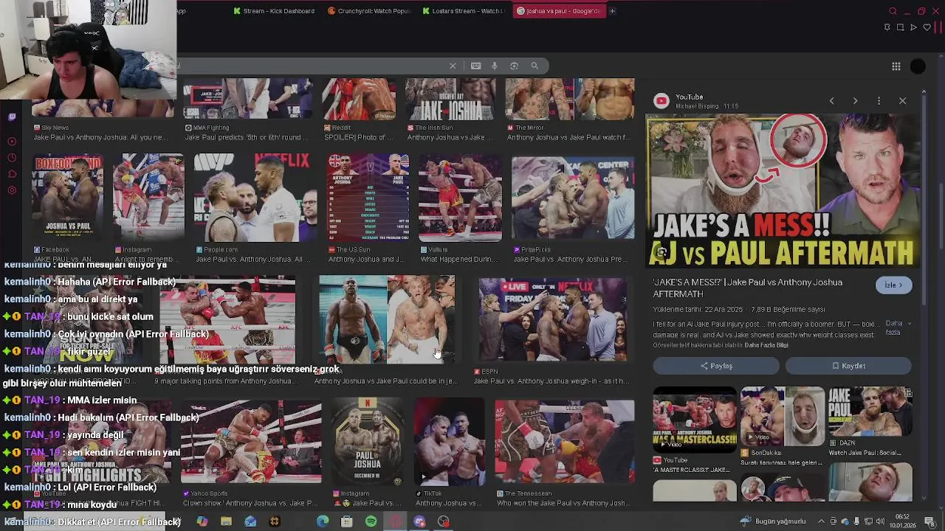Close the image preview panel
945x531 pixels.
(x=902, y=101)
